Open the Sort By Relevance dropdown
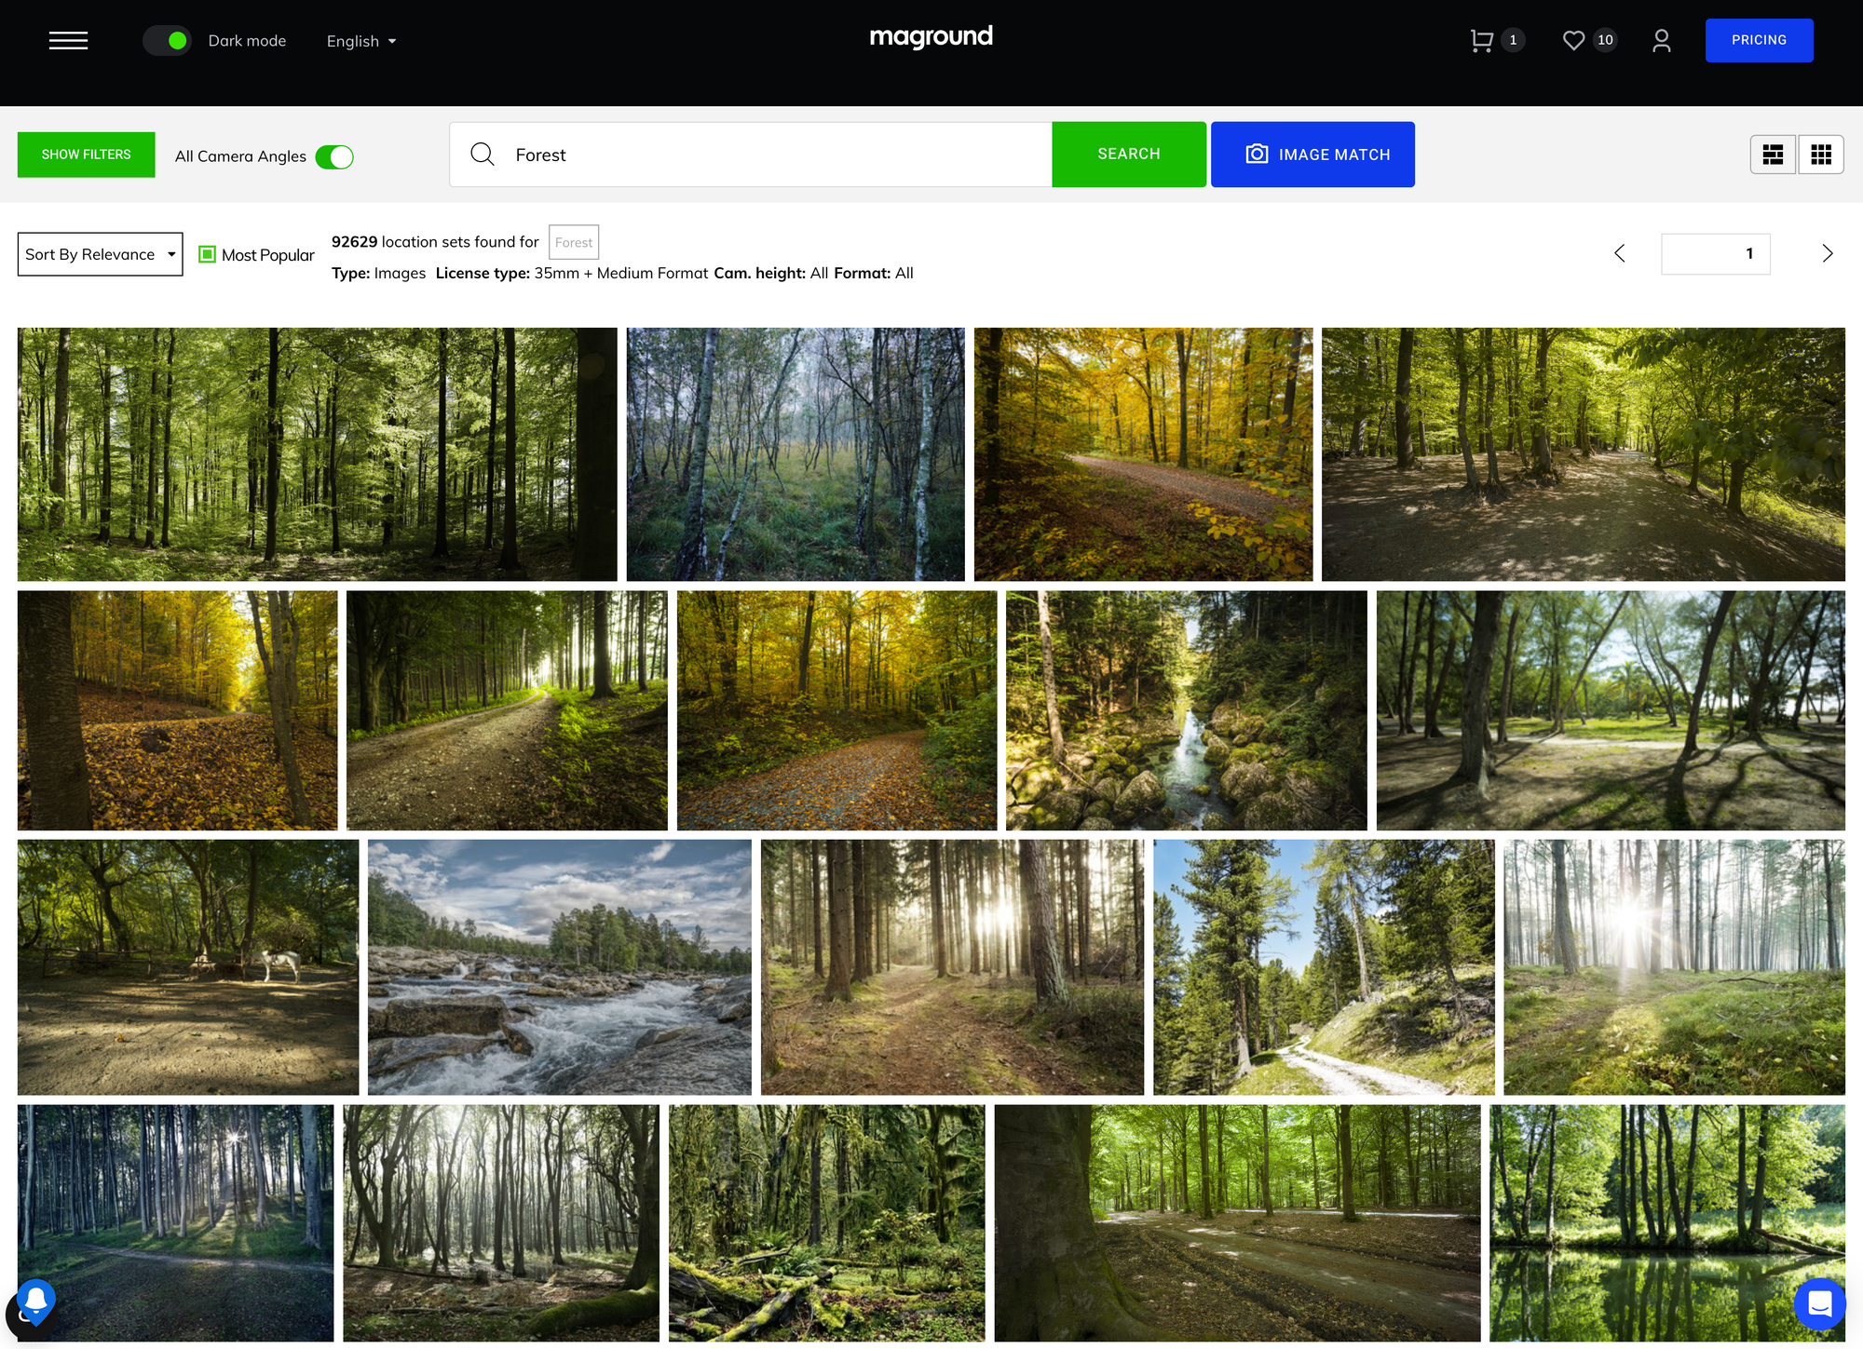Image resolution: width=1863 pixels, height=1349 pixels. [x=100, y=254]
